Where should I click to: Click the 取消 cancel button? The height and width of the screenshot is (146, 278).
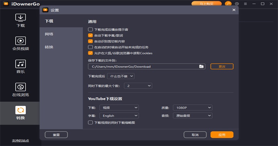click(195, 135)
